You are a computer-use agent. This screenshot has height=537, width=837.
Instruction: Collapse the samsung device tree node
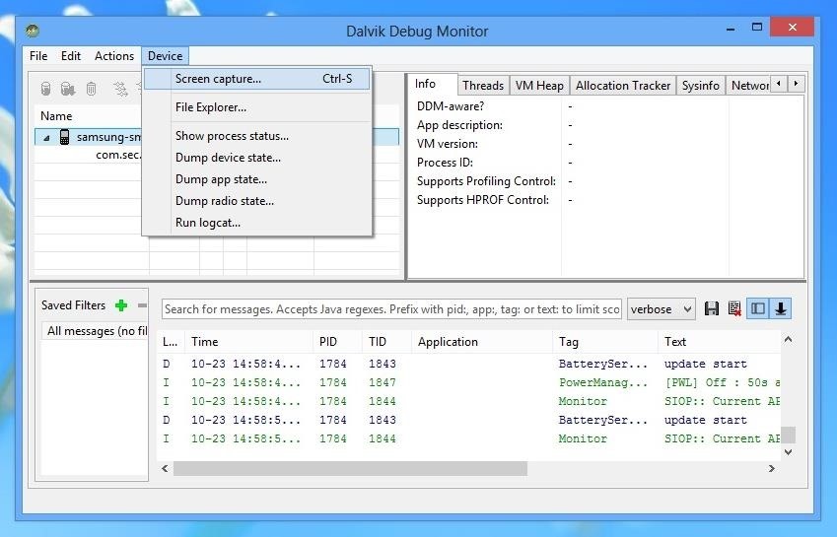tap(47, 138)
